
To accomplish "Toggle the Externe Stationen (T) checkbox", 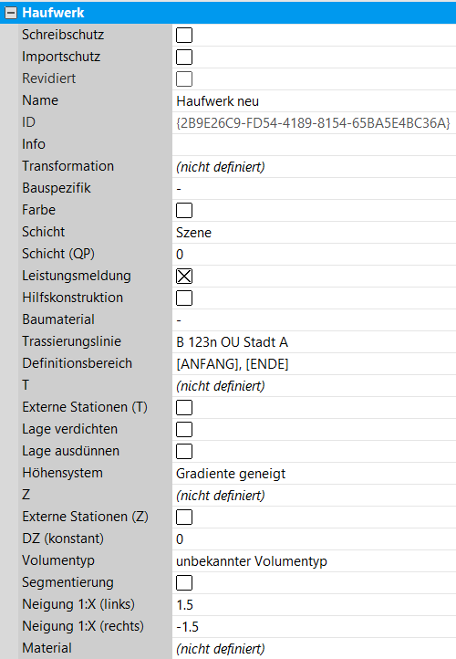I will [184, 408].
